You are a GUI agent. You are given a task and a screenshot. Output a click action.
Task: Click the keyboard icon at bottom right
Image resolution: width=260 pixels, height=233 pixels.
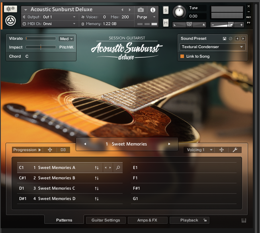(244, 220)
